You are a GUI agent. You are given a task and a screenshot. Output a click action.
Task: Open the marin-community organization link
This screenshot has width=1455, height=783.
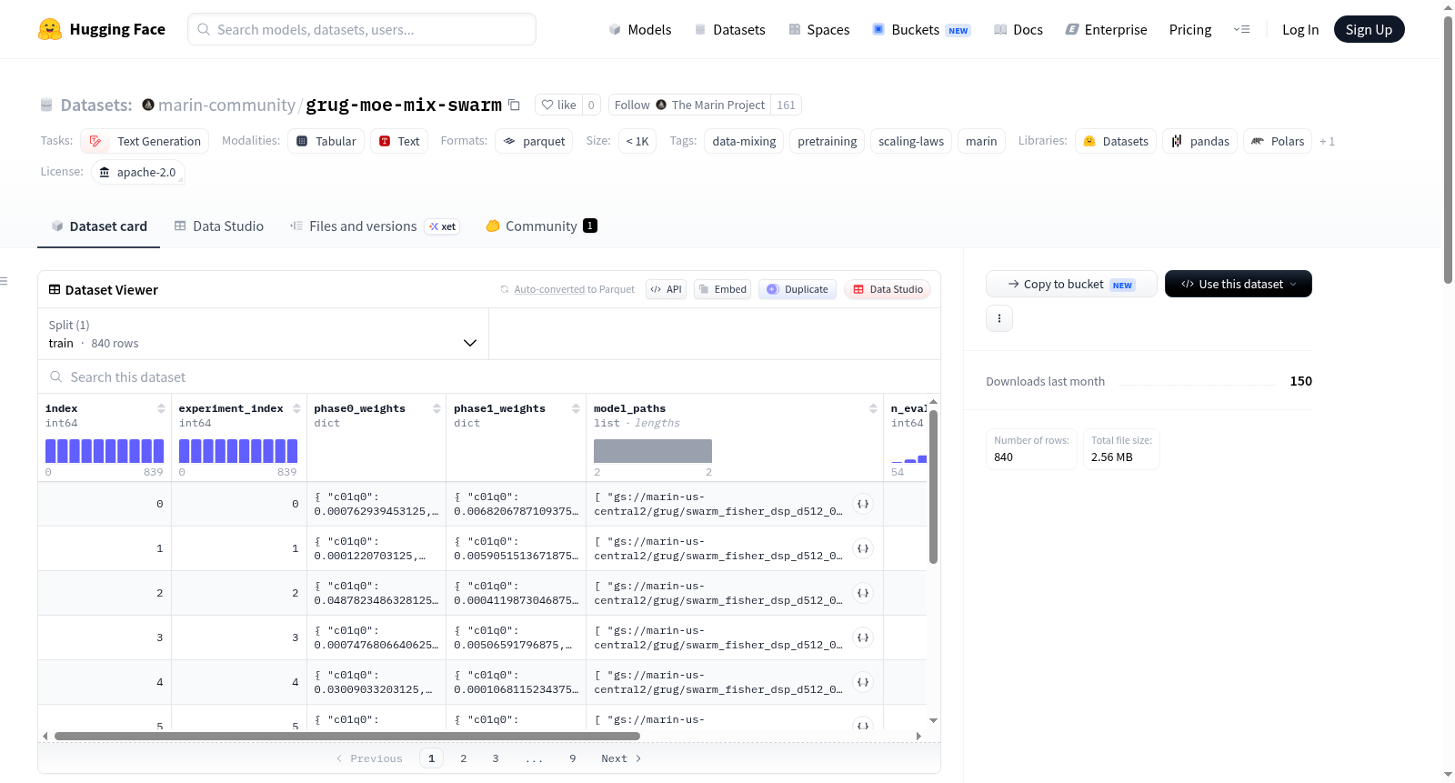coord(226,105)
